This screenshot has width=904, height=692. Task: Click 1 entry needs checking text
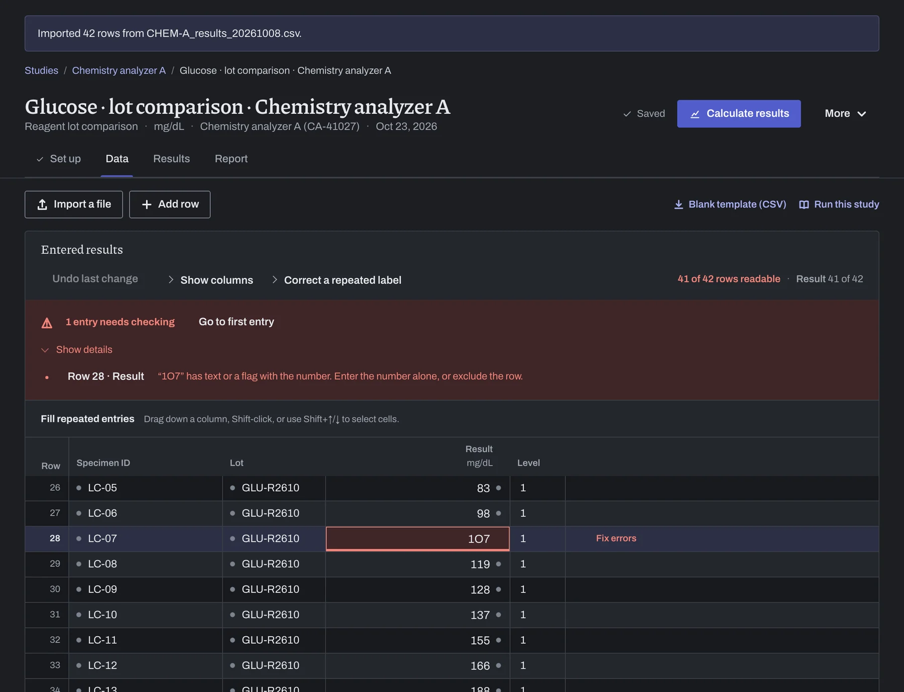click(x=120, y=322)
